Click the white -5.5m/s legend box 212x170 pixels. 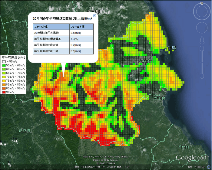[4, 62]
